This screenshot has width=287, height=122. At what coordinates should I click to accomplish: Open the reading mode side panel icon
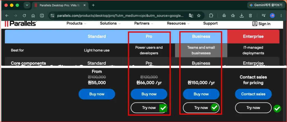[42, 16]
